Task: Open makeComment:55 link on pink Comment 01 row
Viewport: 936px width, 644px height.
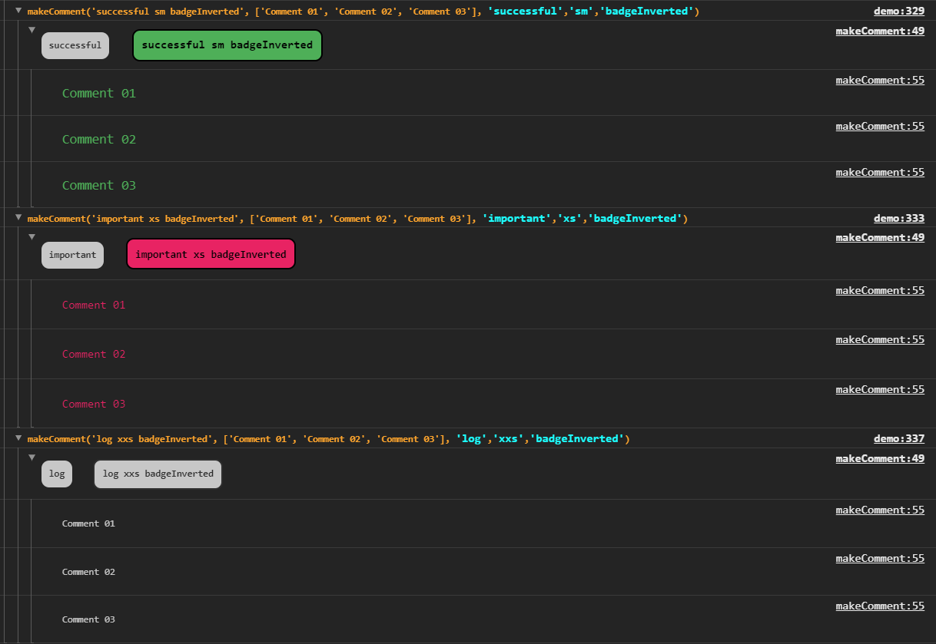Action: point(880,290)
